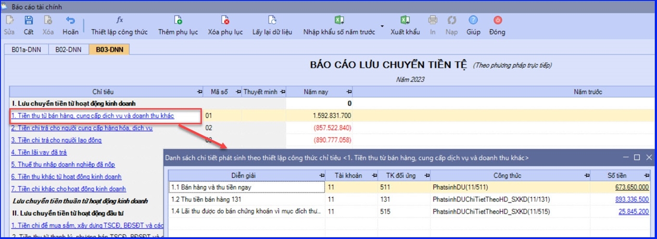The width and height of the screenshot is (657, 239).
Task: Pin the Mã số column header
Action: click(x=237, y=92)
